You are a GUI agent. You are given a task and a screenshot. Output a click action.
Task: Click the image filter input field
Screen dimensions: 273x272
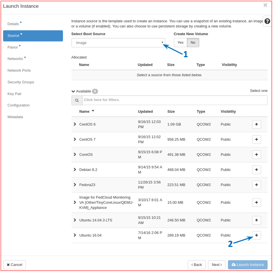pyautogui.click(x=175, y=100)
